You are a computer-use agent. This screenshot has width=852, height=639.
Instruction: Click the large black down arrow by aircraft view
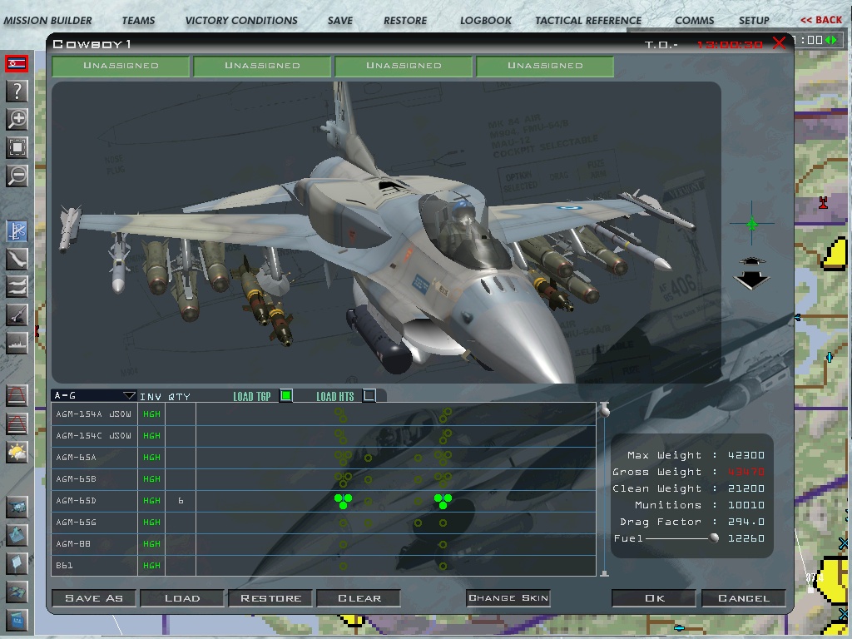point(751,280)
